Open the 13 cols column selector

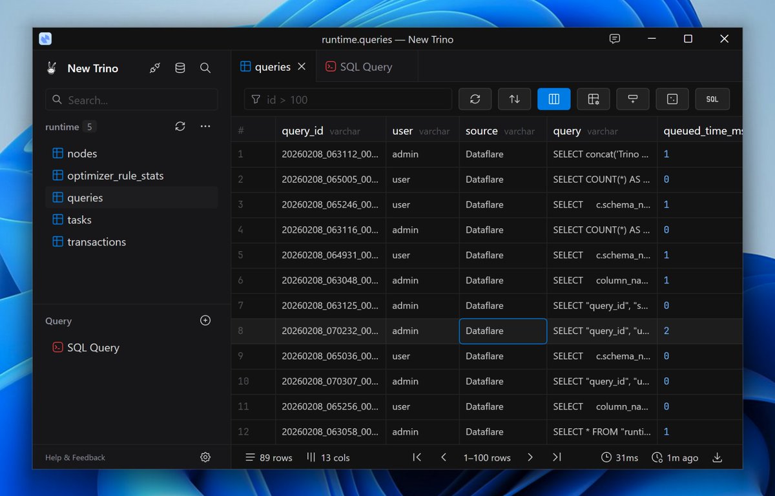[x=328, y=457]
